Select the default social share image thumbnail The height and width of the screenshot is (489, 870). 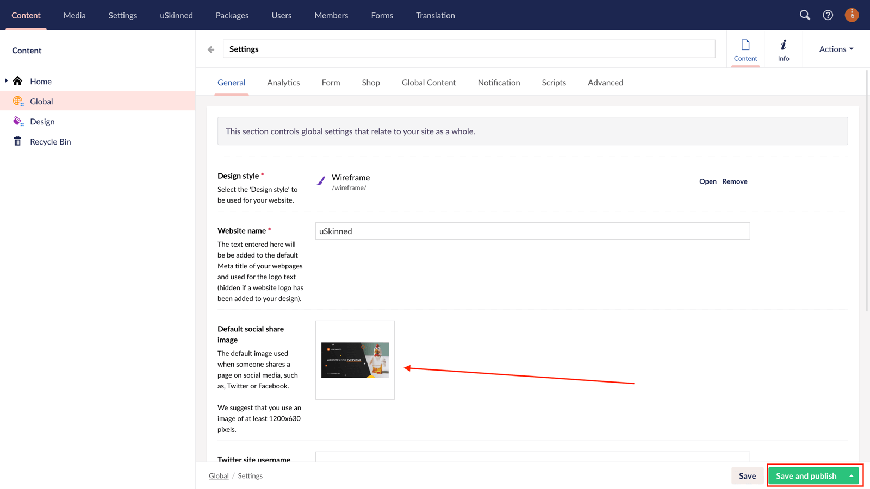tap(355, 360)
